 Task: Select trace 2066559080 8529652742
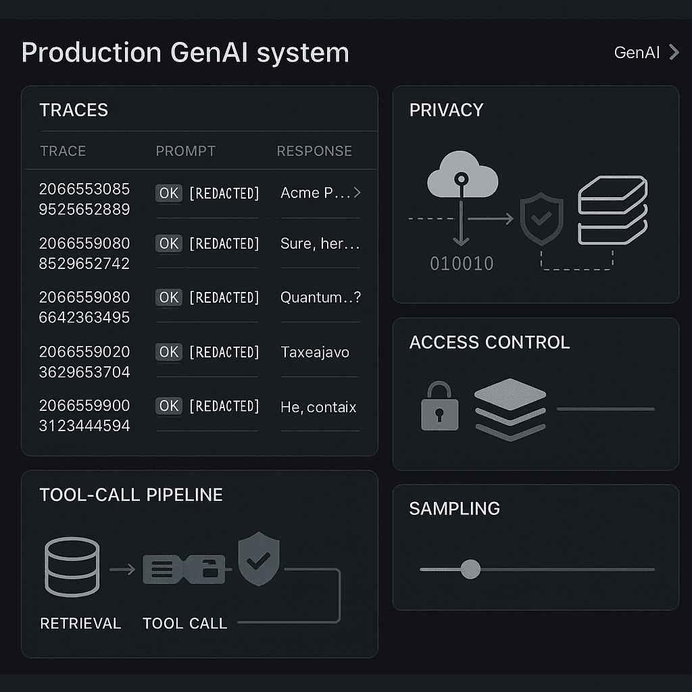pyautogui.click(x=84, y=253)
